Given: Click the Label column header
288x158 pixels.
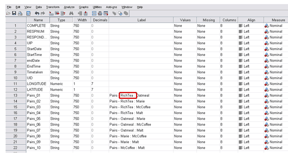Looking at the screenshot, I should point(141,20).
